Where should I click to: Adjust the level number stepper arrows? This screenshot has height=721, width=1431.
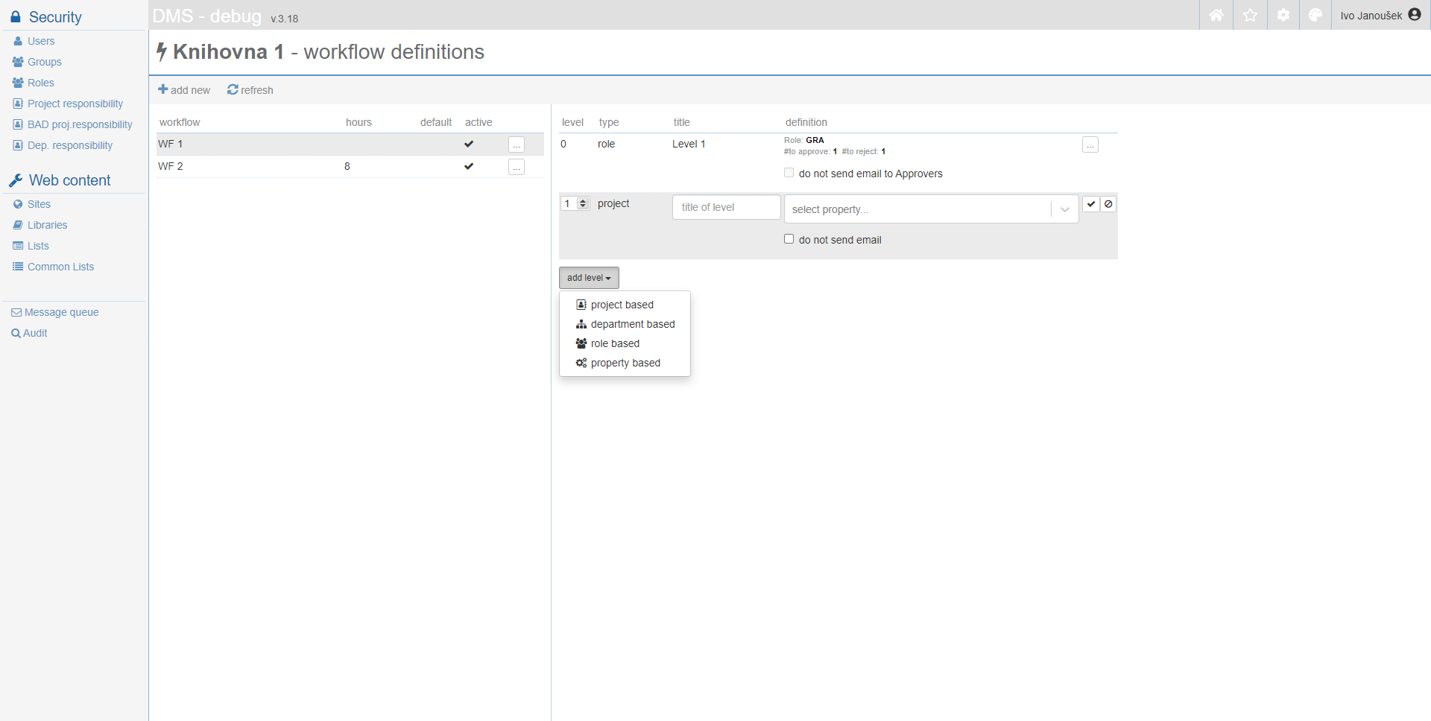583,203
